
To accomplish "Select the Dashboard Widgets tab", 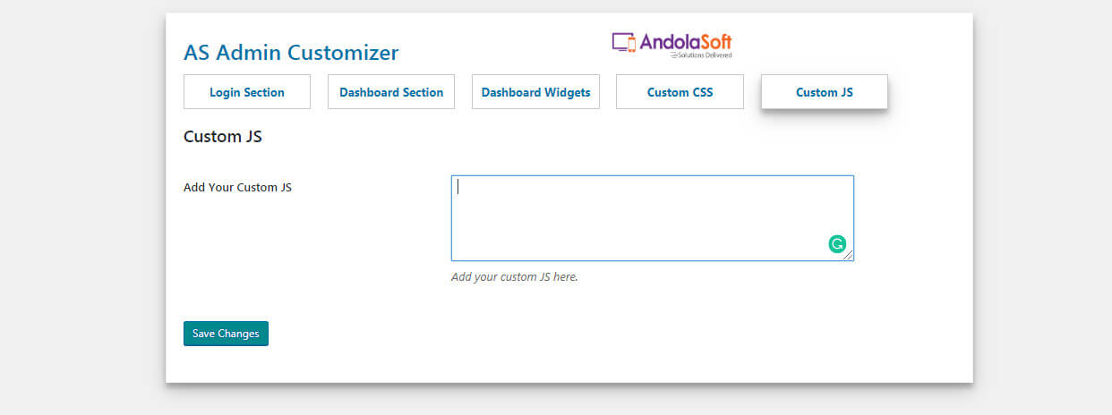I will 535,92.
